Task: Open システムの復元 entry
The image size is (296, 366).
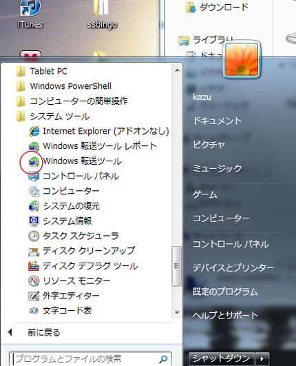Action: [x=64, y=206]
